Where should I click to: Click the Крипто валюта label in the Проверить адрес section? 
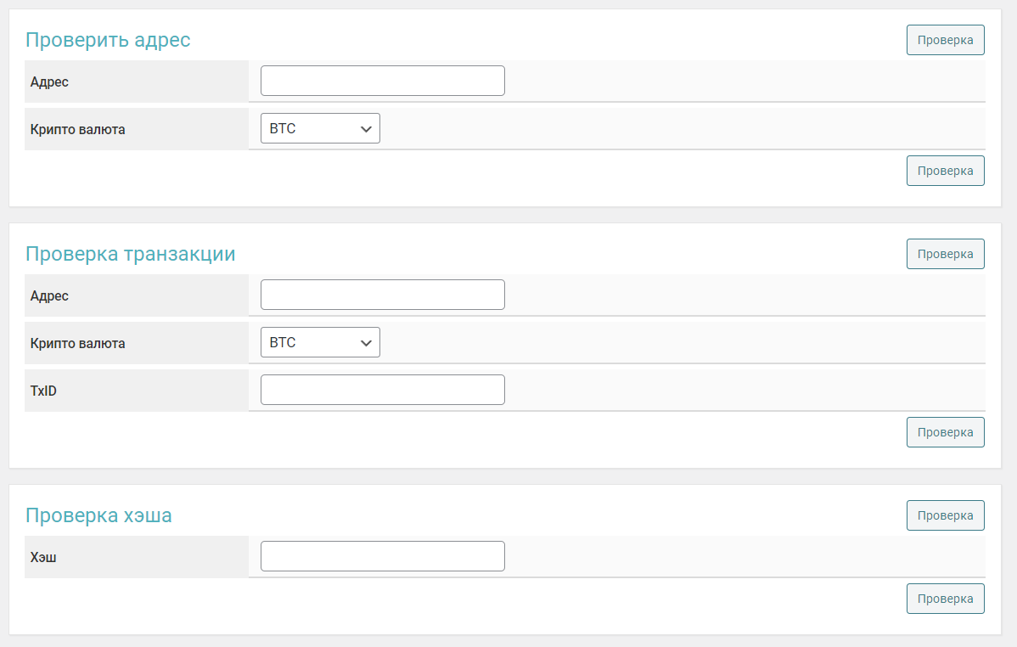click(x=77, y=130)
